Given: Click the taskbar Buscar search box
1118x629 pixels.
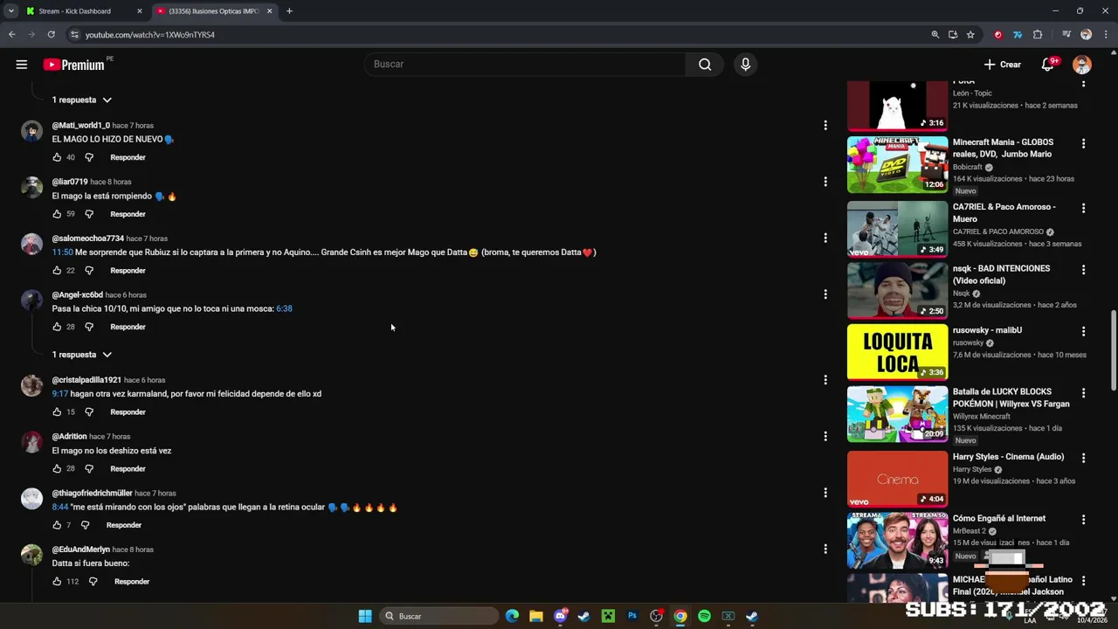Looking at the screenshot, I should [439, 616].
